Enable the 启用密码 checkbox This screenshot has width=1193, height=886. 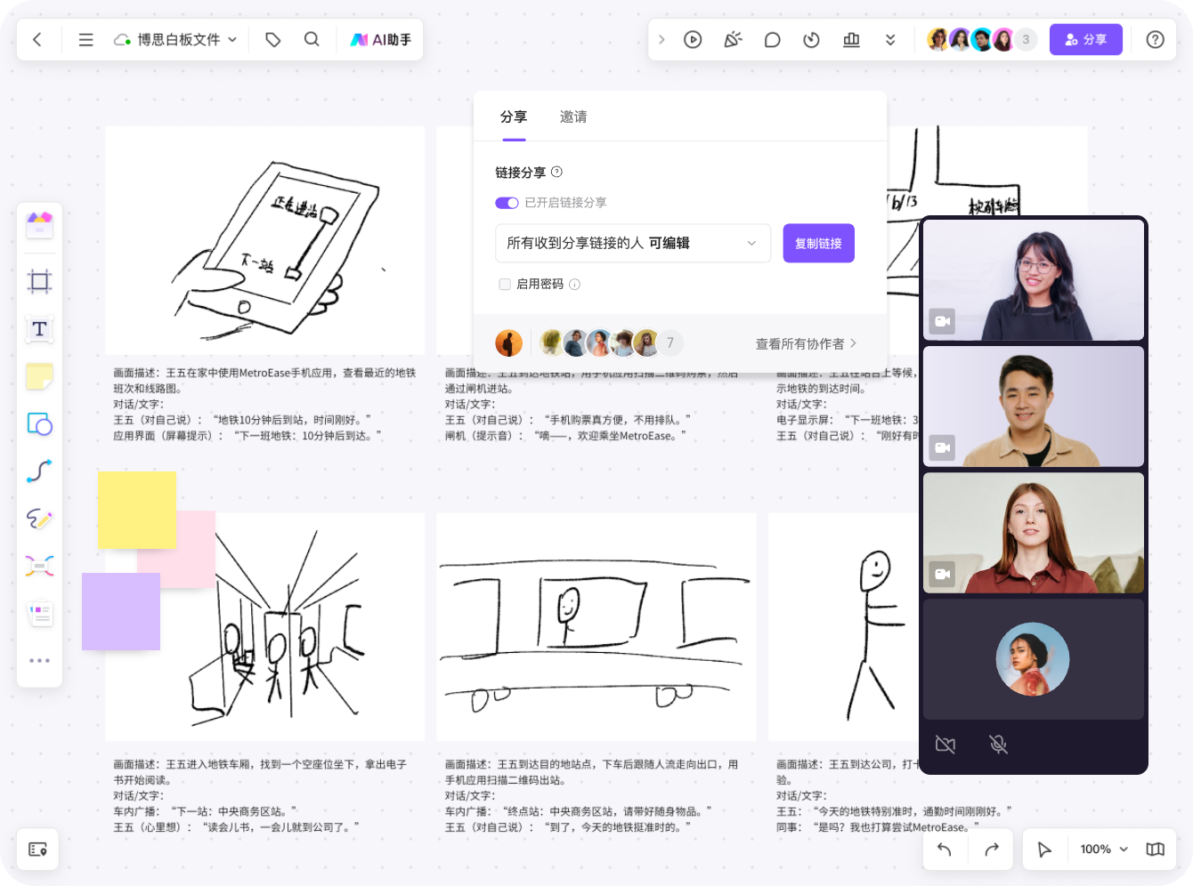(505, 284)
